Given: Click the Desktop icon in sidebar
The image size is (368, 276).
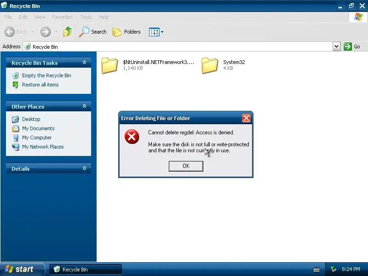Looking at the screenshot, I should tap(16, 119).
